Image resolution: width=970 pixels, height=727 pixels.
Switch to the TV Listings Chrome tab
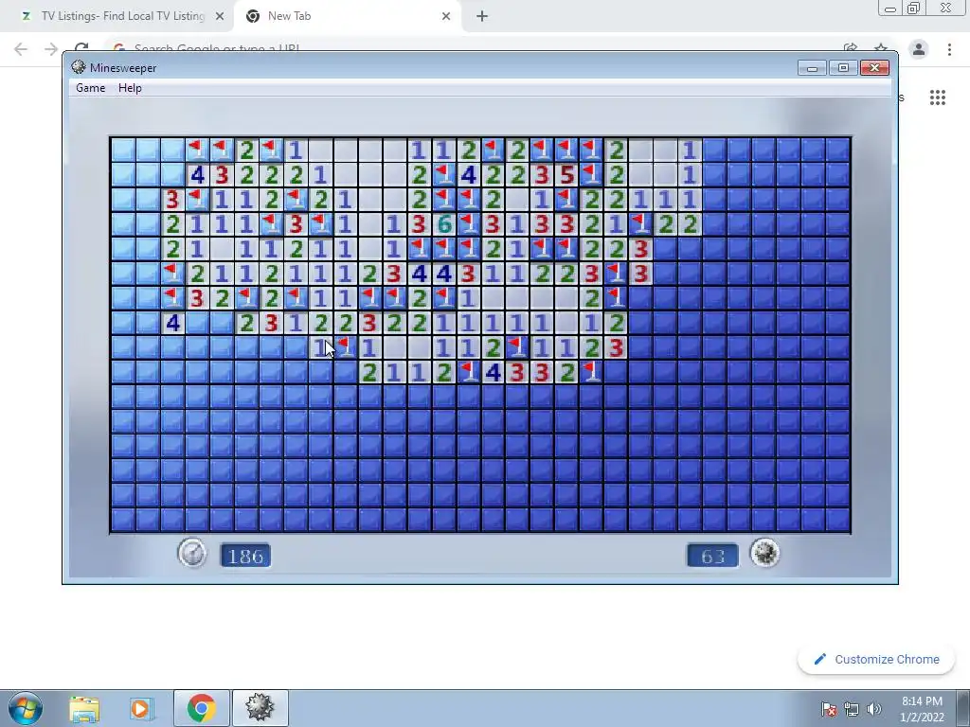124,16
